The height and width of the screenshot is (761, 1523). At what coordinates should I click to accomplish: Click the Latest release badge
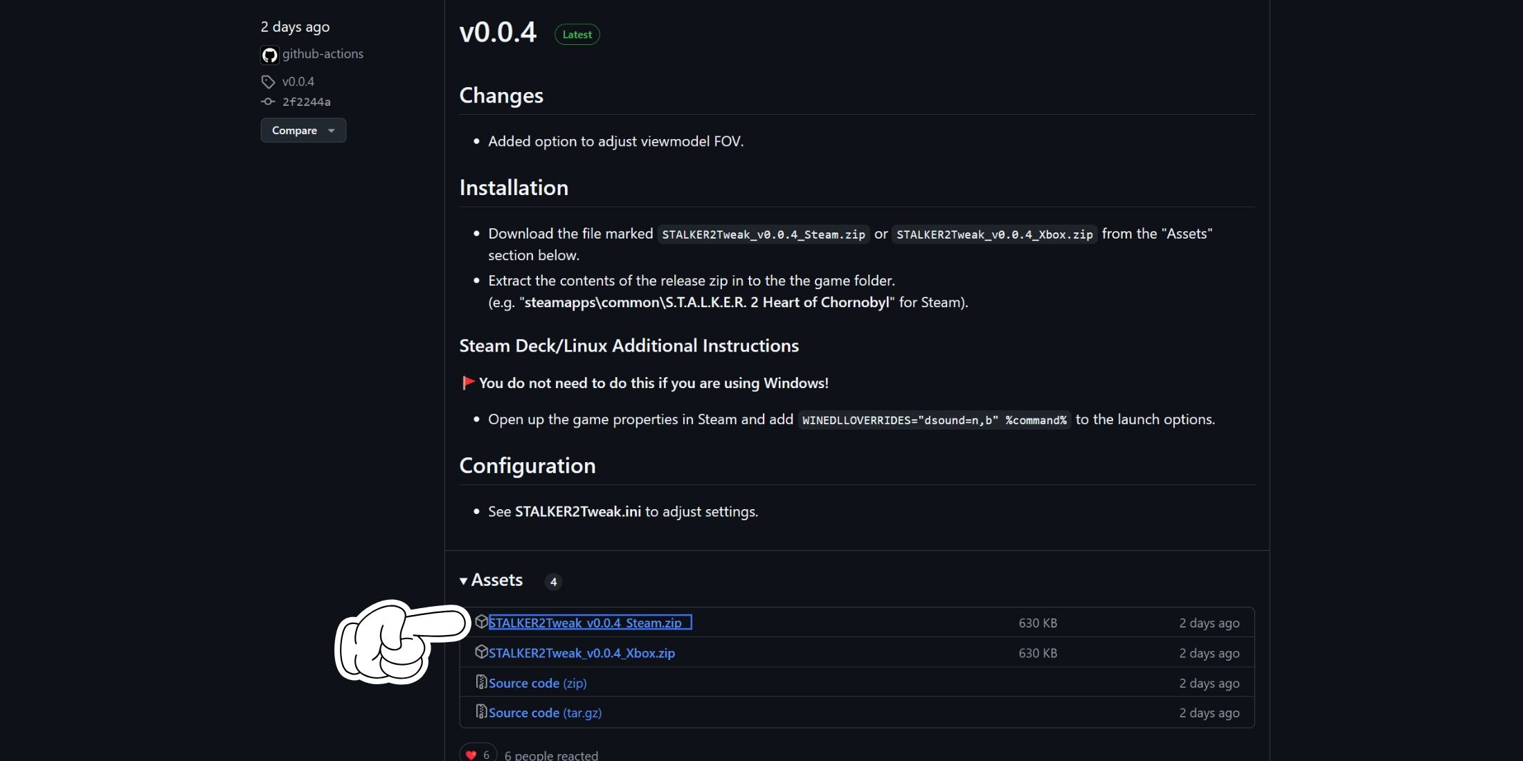(577, 35)
